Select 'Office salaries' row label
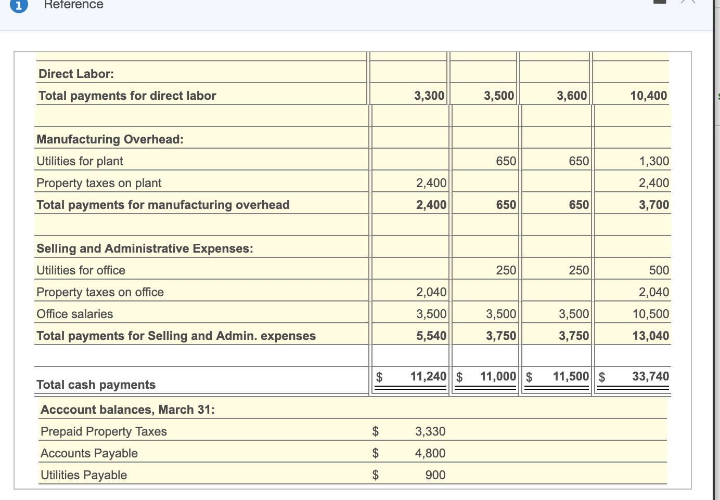Image resolution: width=720 pixels, height=500 pixels. (x=74, y=314)
